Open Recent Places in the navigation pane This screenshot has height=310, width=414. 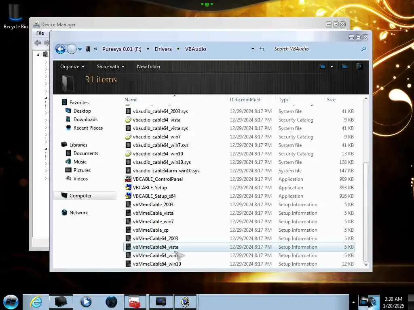(x=88, y=128)
